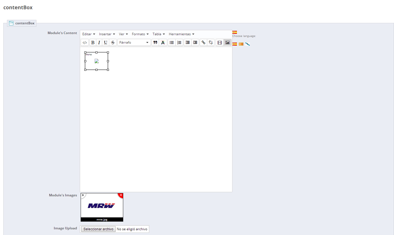Switch language using the Galician flag
The image size is (394, 235).
(248, 44)
